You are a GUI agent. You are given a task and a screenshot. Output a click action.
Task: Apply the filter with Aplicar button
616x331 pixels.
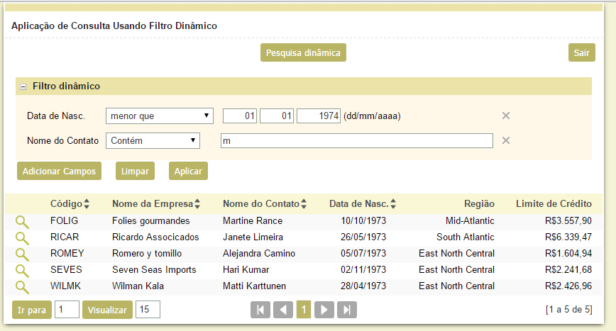(x=188, y=172)
